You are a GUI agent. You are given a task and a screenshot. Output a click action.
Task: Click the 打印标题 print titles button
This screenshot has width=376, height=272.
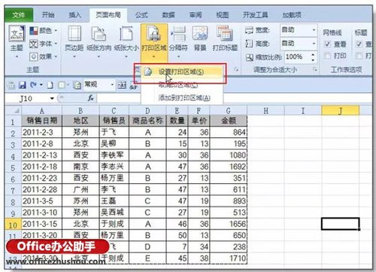coord(225,39)
